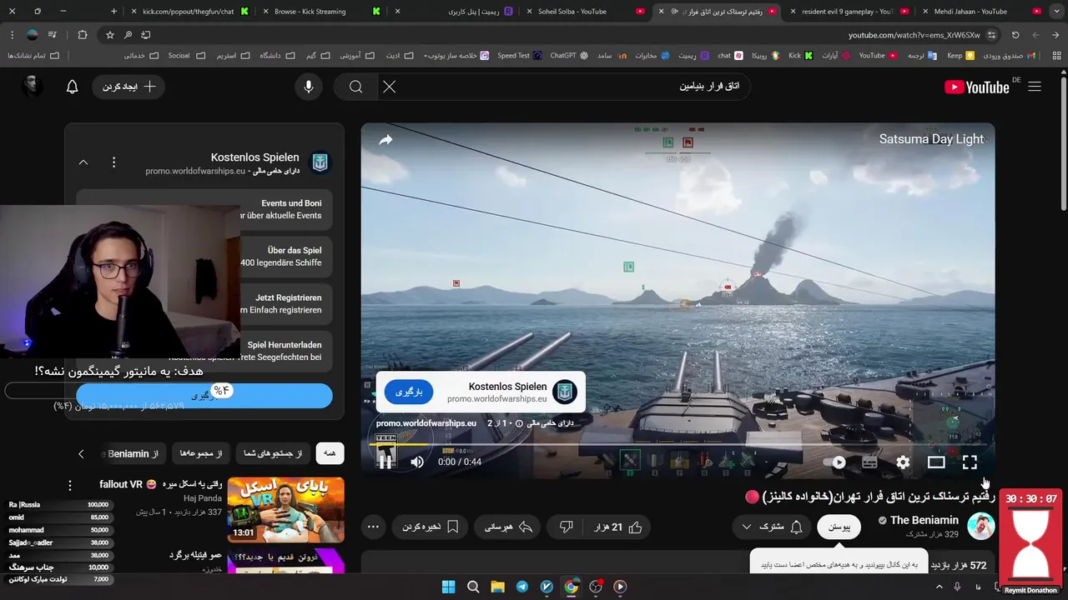1068x600 pixels.
Task: Open ad panel three-dot options
Action: tap(114, 162)
